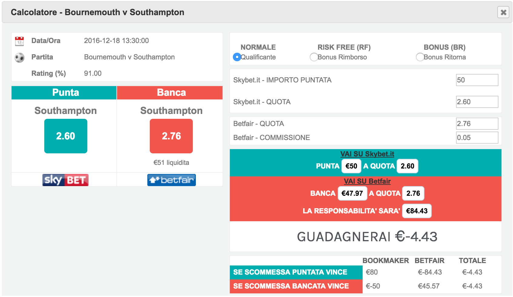Click the Banca column header
This screenshot has height=297, width=513.
pyautogui.click(x=171, y=92)
